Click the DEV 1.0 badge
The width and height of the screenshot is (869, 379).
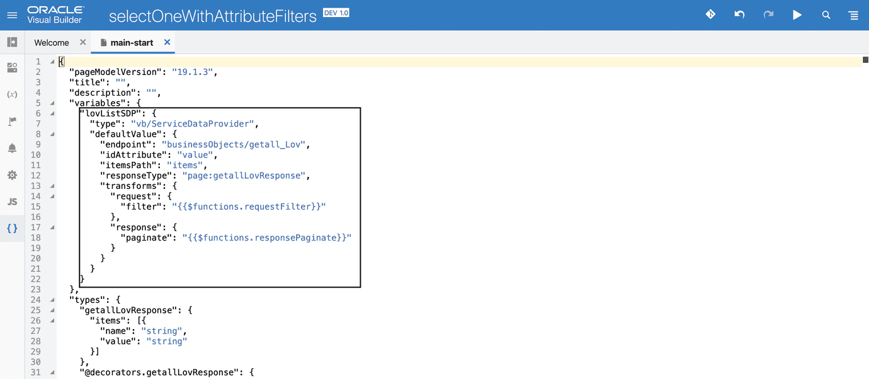[336, 12]
